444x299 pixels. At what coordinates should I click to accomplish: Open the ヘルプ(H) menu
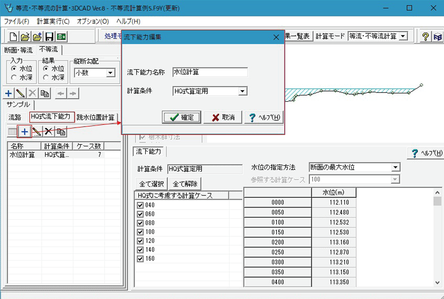click(128, 21)
